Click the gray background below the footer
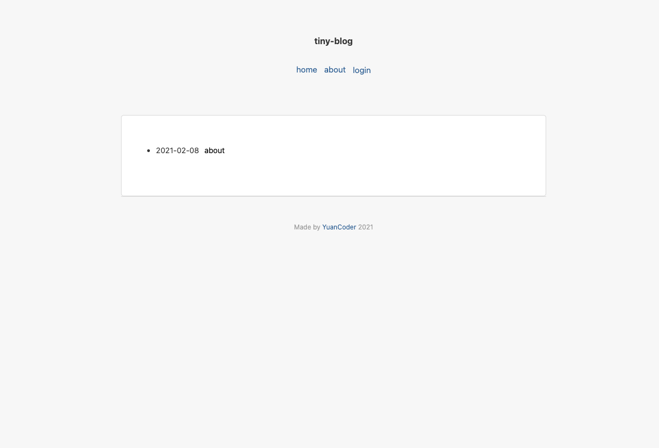The image size is (659, 448). point(329,338)
